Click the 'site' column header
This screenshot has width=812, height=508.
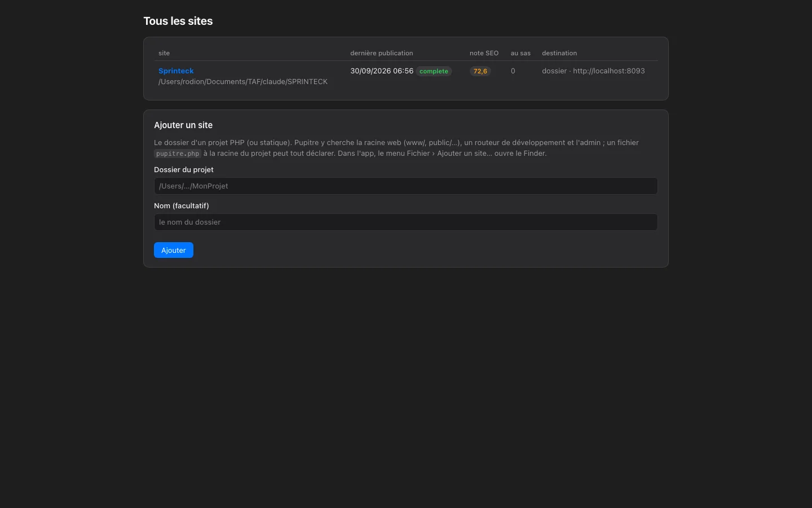164,53
